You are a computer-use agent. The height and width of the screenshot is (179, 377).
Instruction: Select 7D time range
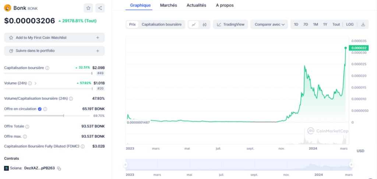(306, 25)
